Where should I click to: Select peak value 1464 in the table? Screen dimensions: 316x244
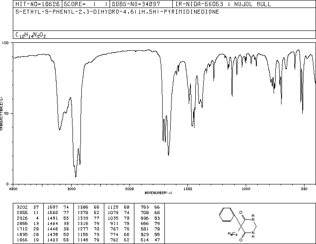[53, 223]
